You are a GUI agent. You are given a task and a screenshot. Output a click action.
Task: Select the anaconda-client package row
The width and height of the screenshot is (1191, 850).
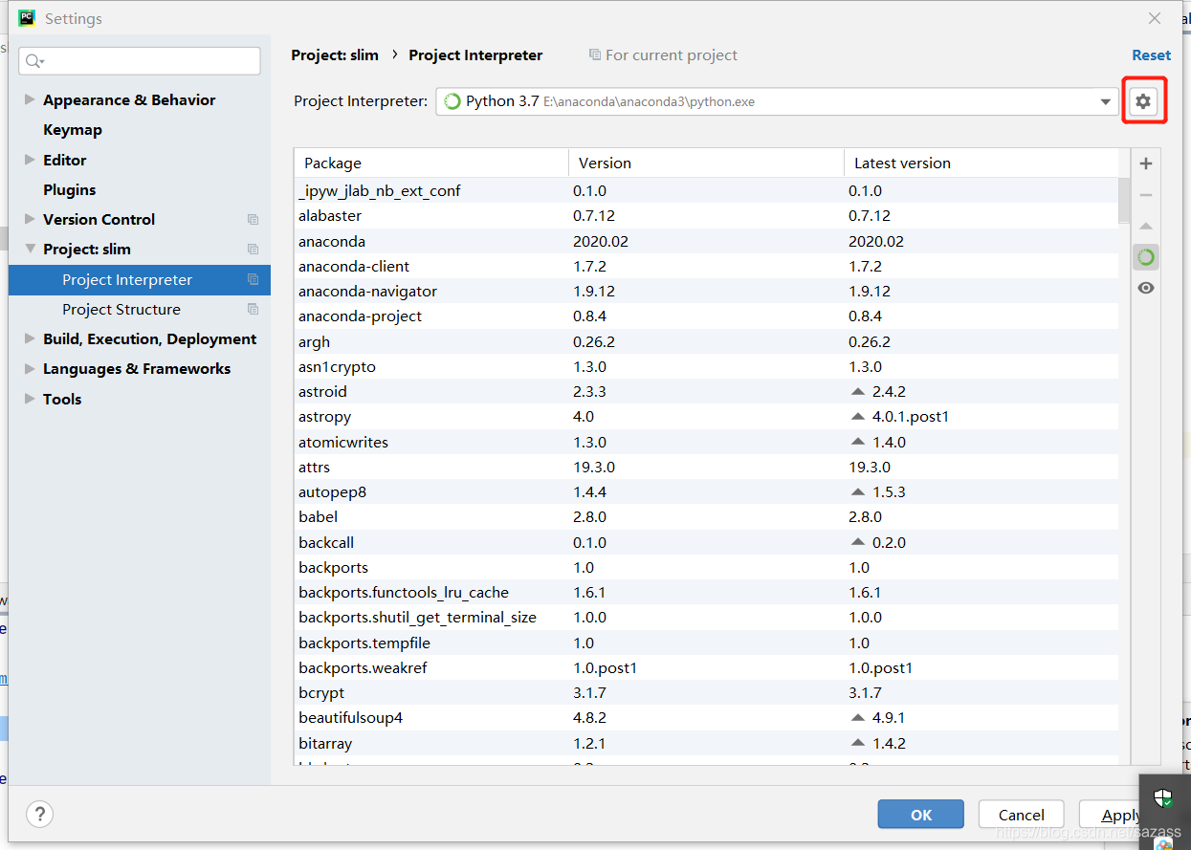tap(706, 266)
